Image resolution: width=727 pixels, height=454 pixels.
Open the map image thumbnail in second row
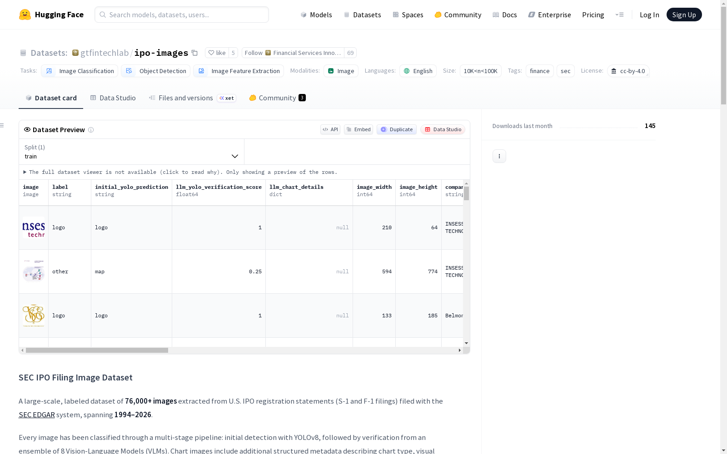[34, 271]
